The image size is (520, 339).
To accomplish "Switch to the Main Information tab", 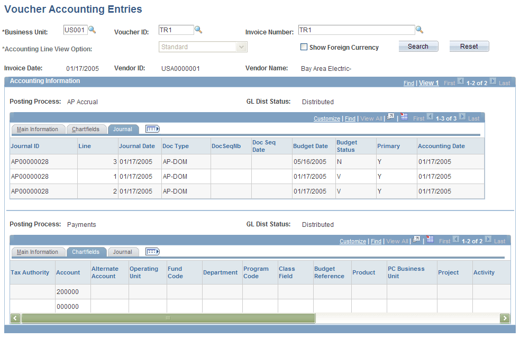I will click(38, 129).
